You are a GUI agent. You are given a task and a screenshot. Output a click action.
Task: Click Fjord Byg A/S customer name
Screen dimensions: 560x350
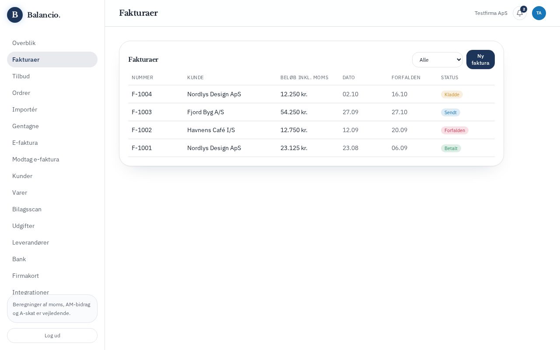(x=206, y=112)
